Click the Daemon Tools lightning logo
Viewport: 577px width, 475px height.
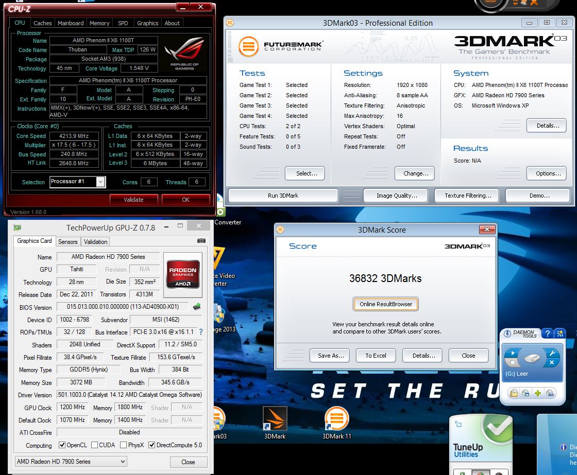[507, 333]
